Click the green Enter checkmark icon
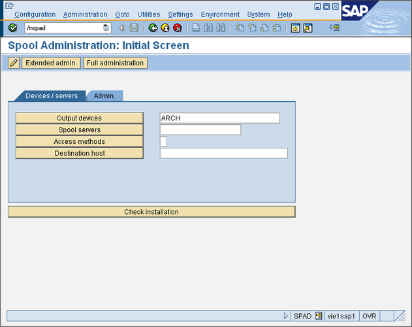 click(x=13, y=27)
